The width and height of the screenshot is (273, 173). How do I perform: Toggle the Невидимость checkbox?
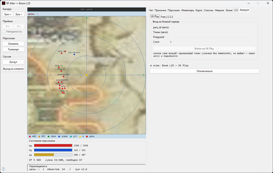pos(4,32)
